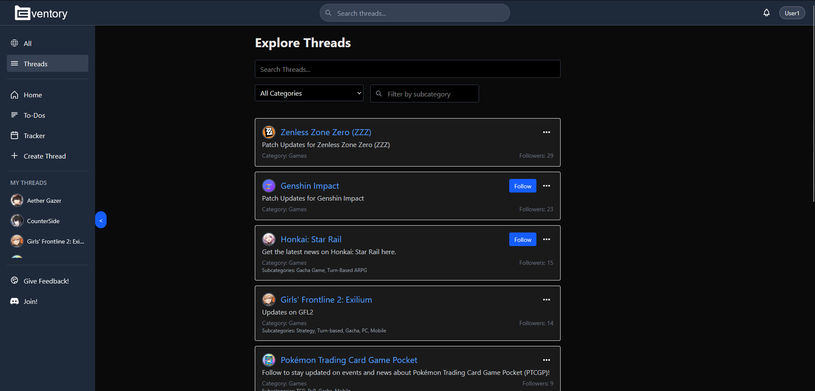Focus the Filter by subcategory field
The image size is (815, 391).
click(x=424, y=93)
